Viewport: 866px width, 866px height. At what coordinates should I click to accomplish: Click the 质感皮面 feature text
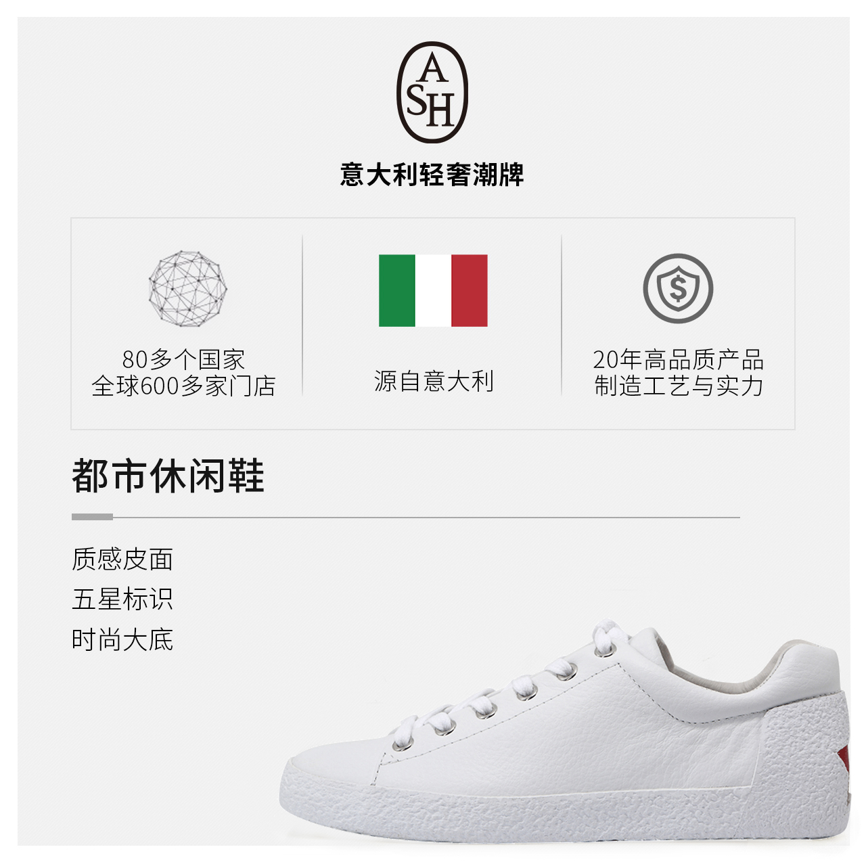[x=122, y=560]
